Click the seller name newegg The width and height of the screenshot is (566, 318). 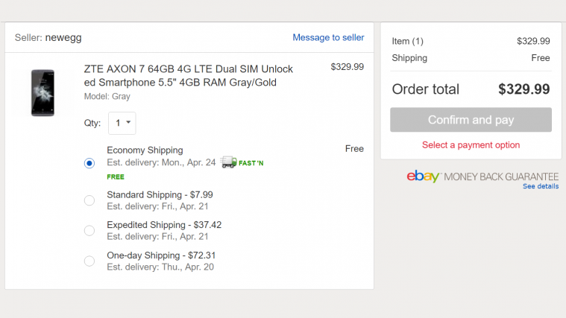63,37
